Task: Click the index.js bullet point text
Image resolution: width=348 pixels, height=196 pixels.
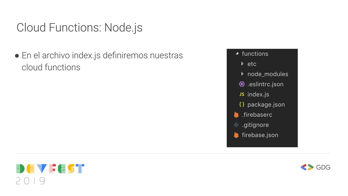Action: [102, 61]
